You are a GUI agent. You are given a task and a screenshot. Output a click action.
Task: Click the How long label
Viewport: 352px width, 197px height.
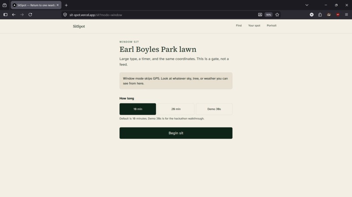(x=127, y=98)
